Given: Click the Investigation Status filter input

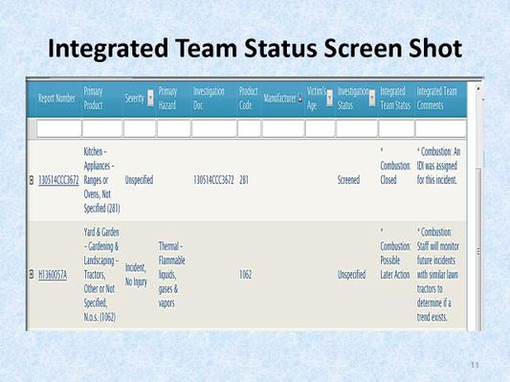Looking at the screenshot, I should [x=357, y=128].
